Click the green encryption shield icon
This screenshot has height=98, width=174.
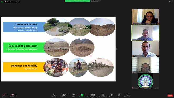click(x=2, y=2)
